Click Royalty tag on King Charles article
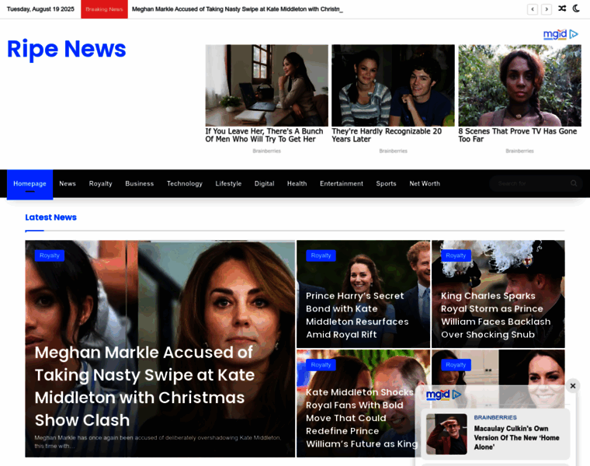590x466 pixels. coord(456,256)
